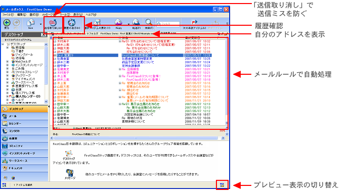Open the 書式 menu
Image resolution: width=354 pixels, height=195 pixels.
coord(34,15)
